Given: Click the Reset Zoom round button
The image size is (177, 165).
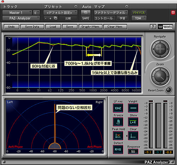Looking at the screenshot, I should [x=169, y=90].
